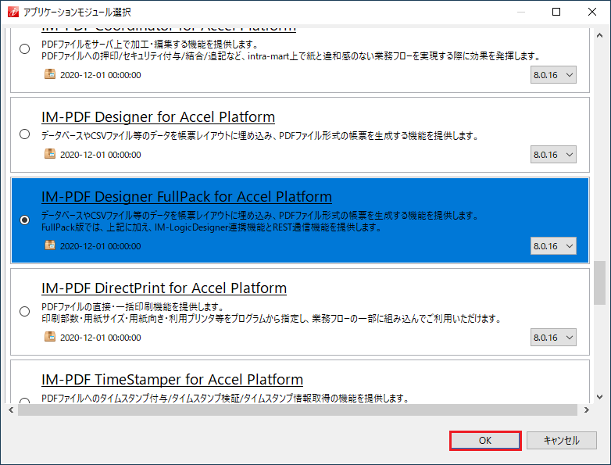Viewport: 611px width, 465px height.
Task: Select IM-PDF Designer for Accel Platform radio button
Action: point(24,134)
